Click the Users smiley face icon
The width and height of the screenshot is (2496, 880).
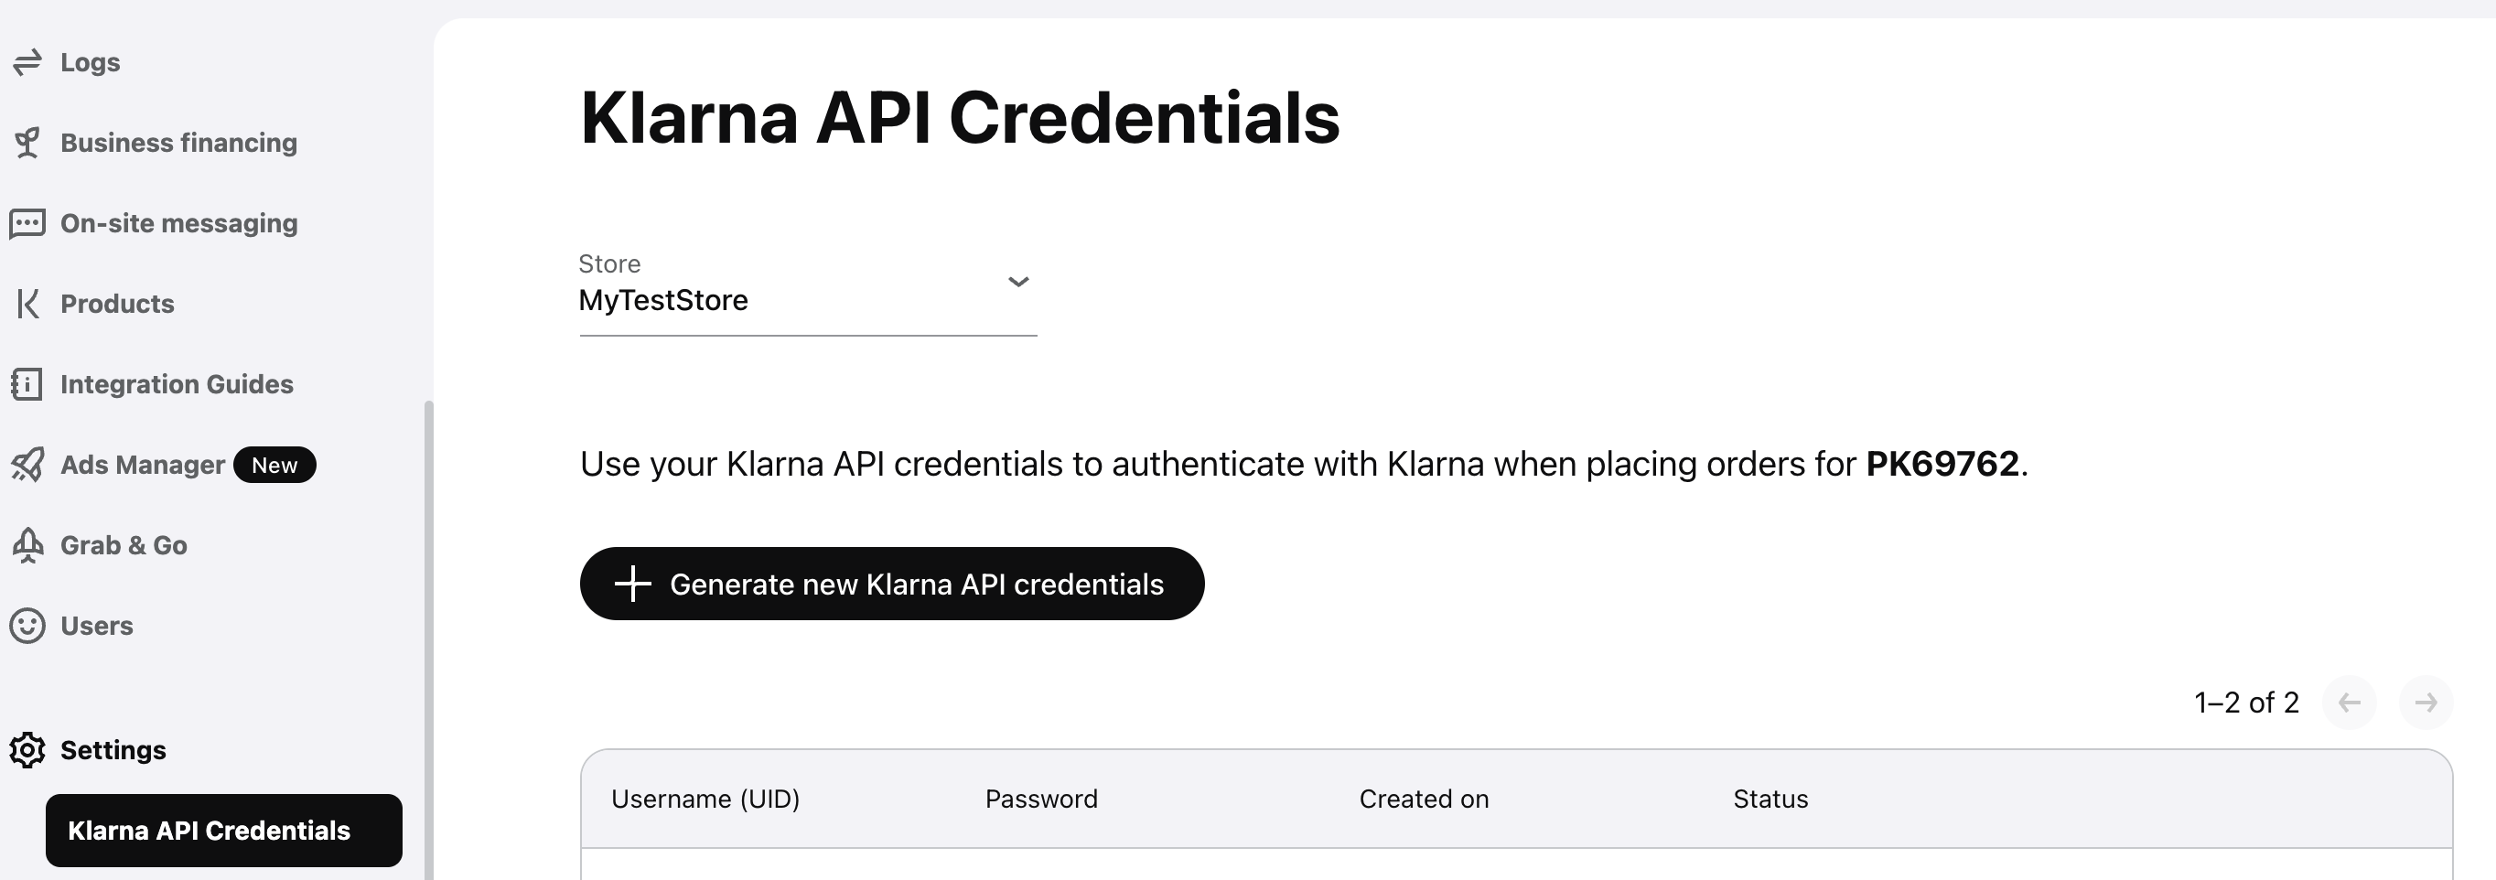[x=27, y=625]
